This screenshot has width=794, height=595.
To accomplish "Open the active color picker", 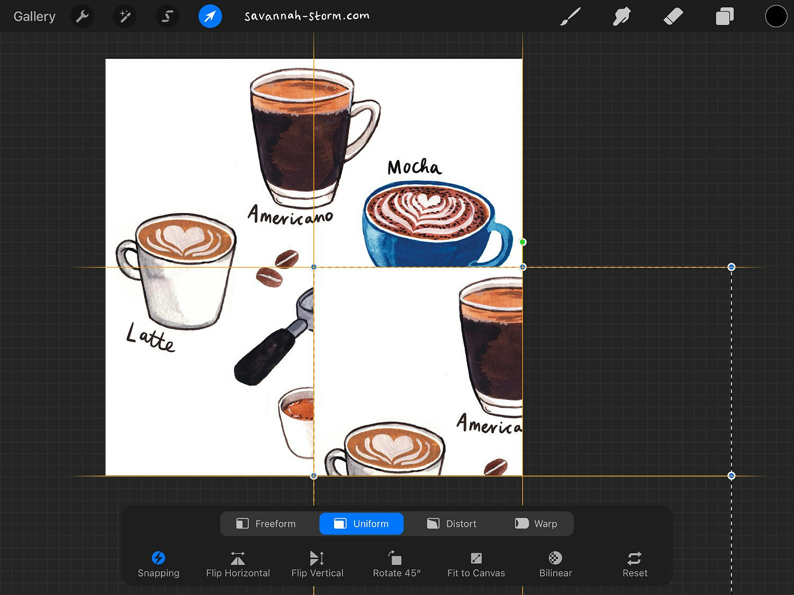I will (x=776, y=16).
